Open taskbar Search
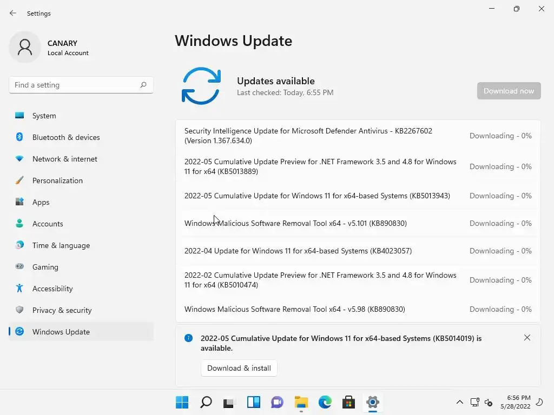554x415 pixels. click(206, 402)
